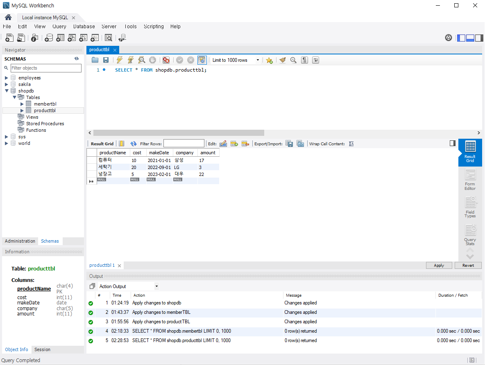This screenshot has width=485, height=365.
Task: Refresh result grid arrows icon
Action: tap(133, 144)
